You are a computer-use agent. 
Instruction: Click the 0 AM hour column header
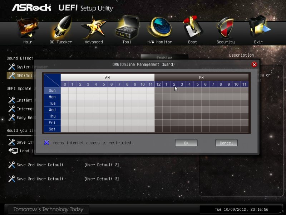(65, 84)
